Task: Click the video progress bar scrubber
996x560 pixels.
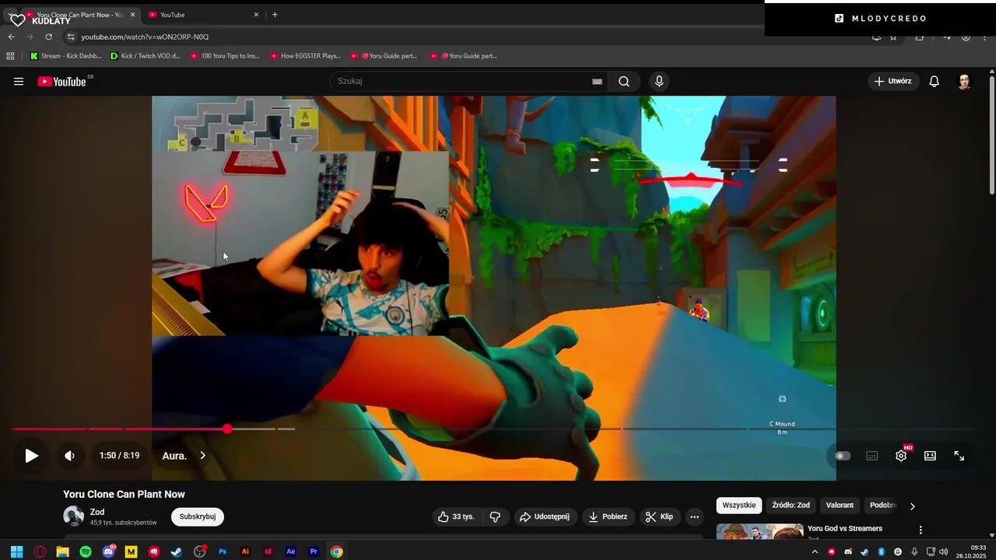Action: coord(227,429)
